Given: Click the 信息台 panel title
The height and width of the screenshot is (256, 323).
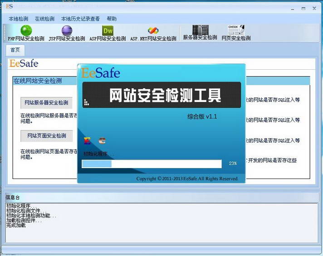Looking at the screenshot, I should [13, 198].
